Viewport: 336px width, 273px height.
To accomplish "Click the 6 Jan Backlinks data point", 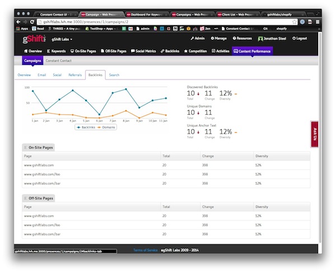I will pyautogui.click(x=99, y=115).
